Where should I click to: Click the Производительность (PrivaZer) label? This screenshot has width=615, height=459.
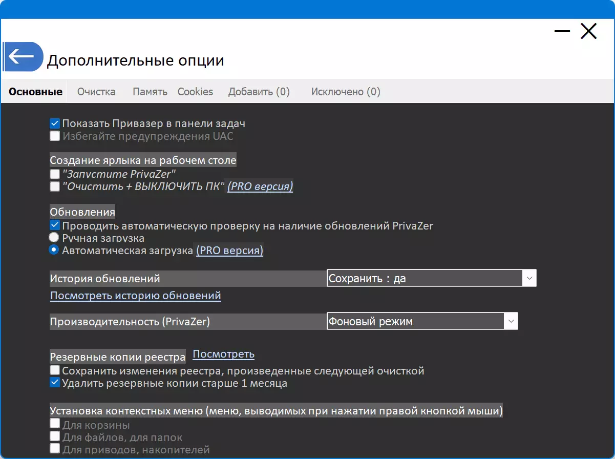click(130, 322)
